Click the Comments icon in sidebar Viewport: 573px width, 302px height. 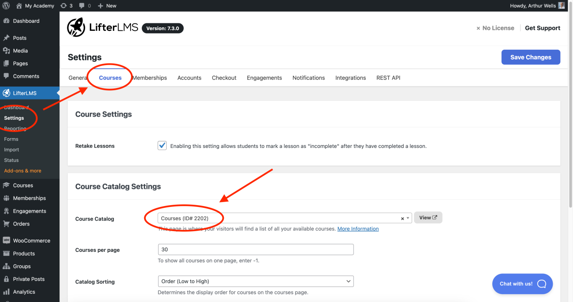[x=6, y=76]
